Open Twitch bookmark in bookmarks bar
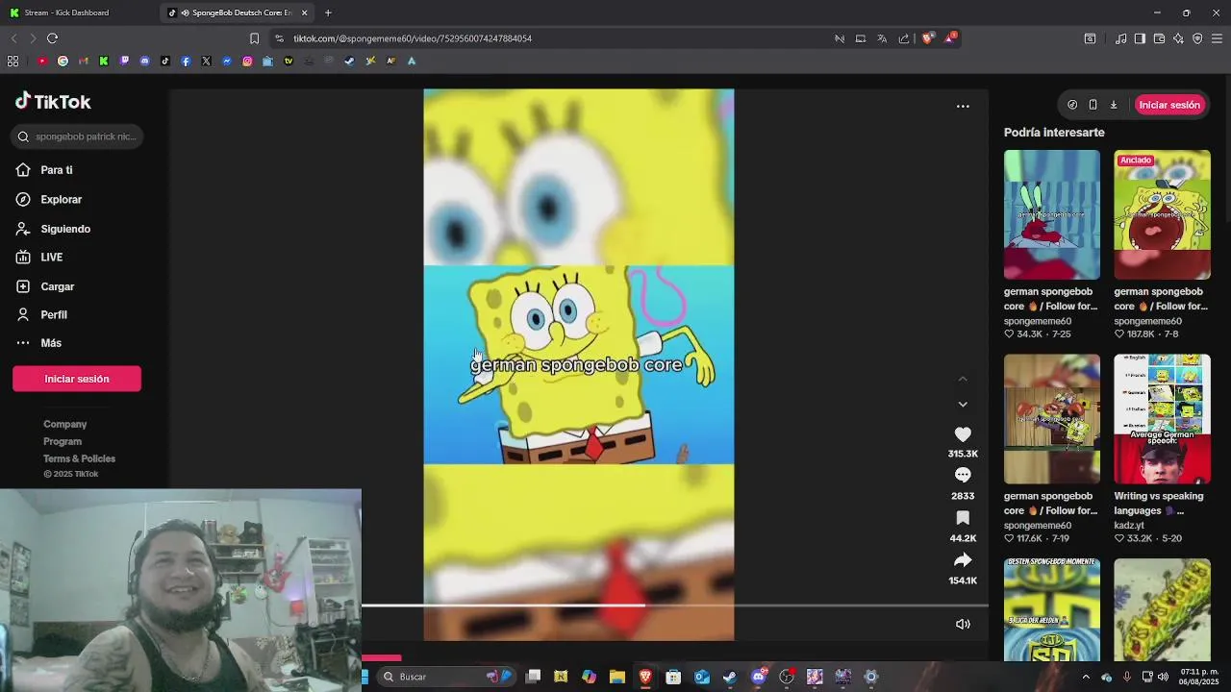Screen dimensions: 1231x692 pos(124,61)
